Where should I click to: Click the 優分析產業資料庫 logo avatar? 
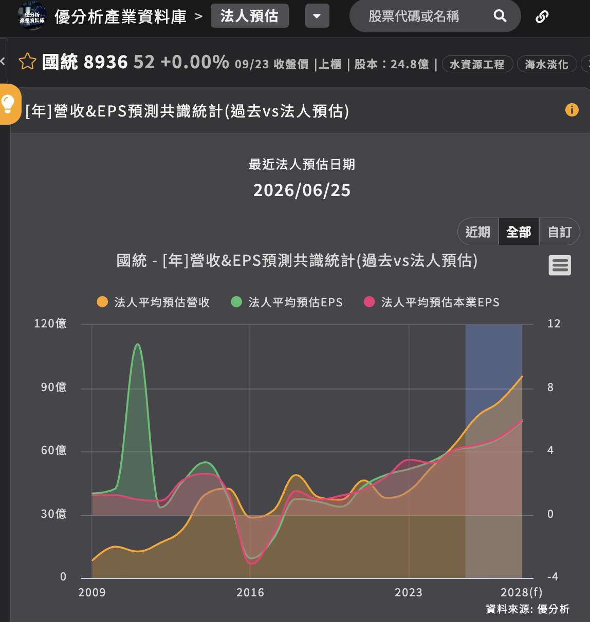[31, 16]
